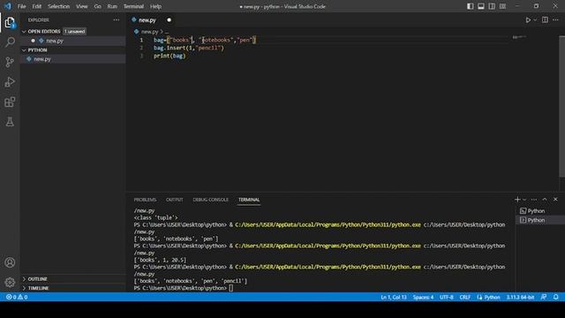
Task: Open the Accounts icon
Action: 10,262
